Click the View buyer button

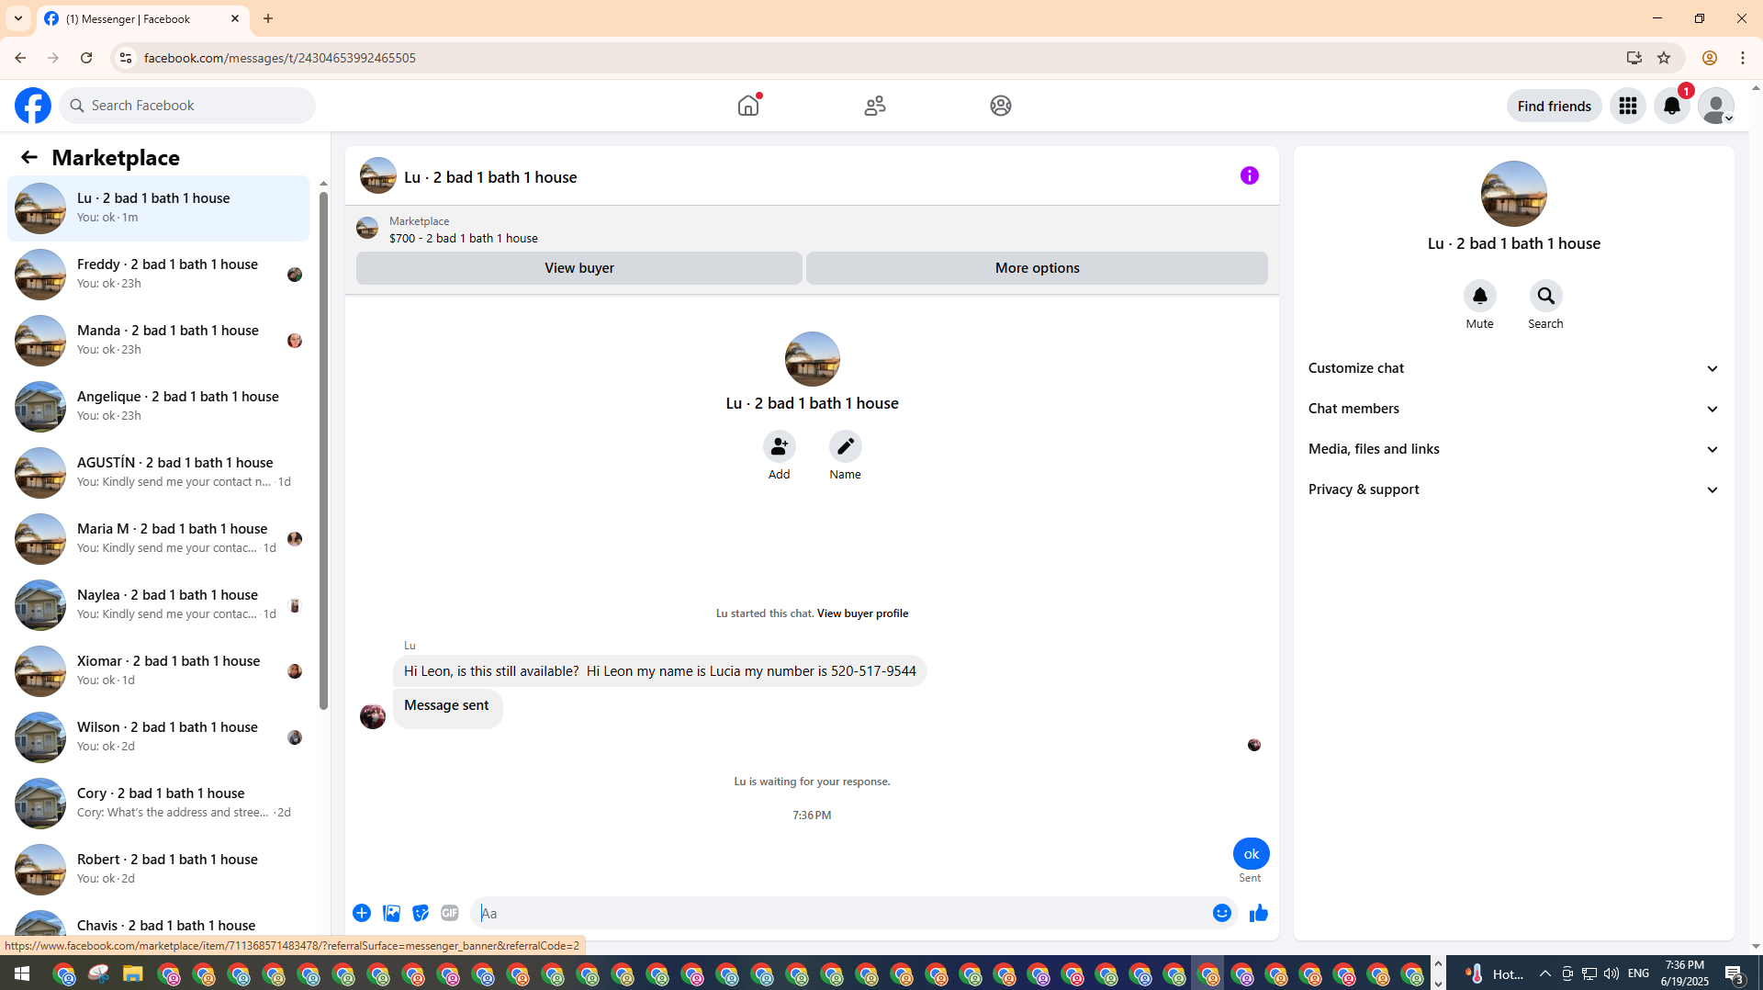579,268
